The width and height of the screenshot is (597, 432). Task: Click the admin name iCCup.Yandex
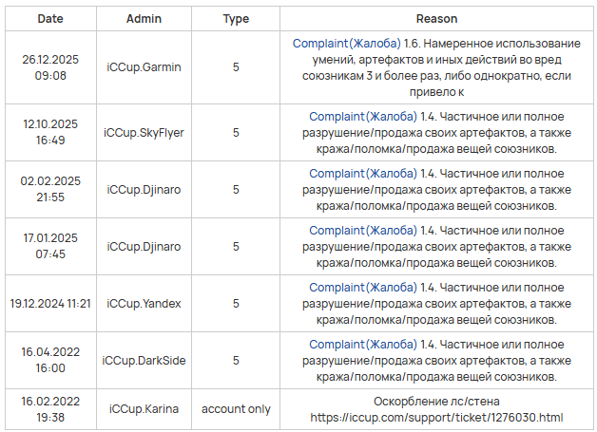(144, 304)
